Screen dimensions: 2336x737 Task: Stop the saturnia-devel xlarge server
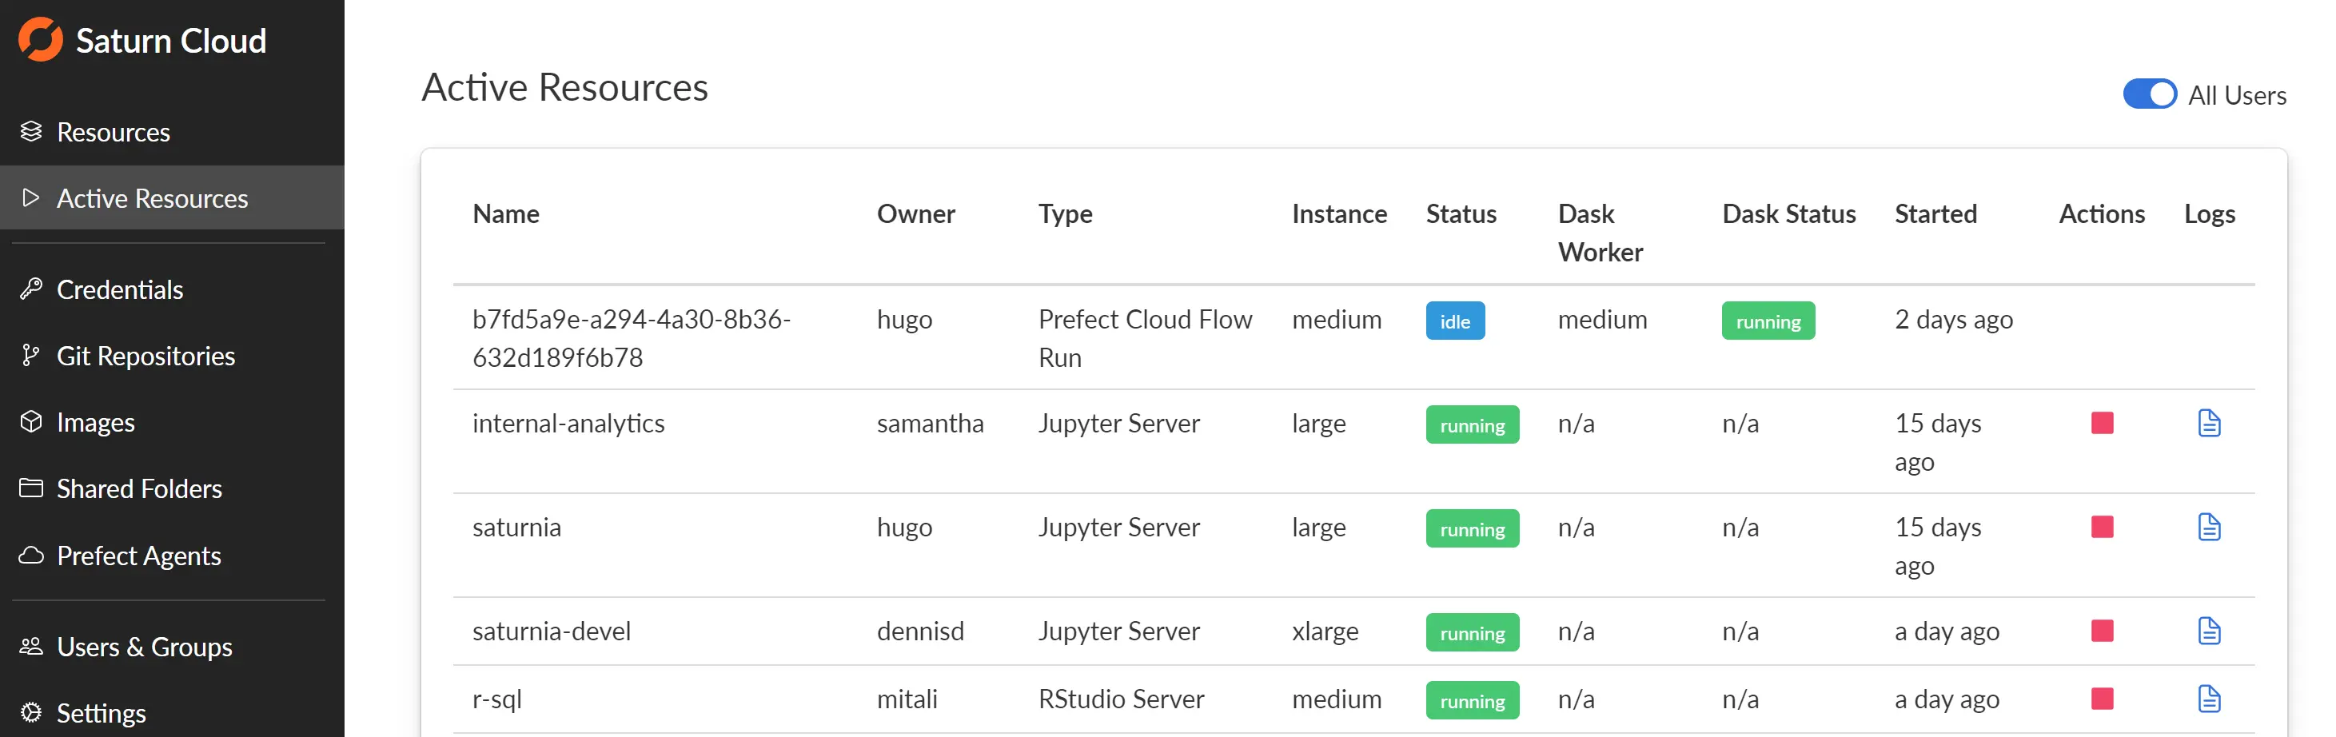tap(2101, 631)
